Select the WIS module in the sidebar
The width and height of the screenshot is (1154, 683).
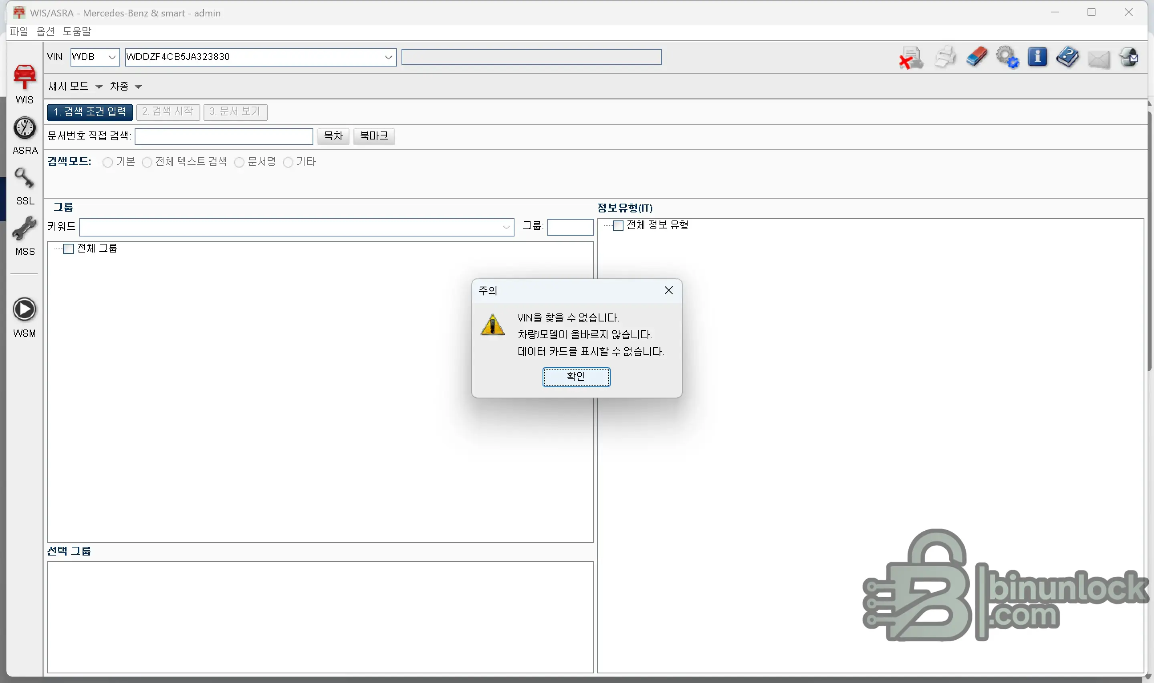coord(24,82)
